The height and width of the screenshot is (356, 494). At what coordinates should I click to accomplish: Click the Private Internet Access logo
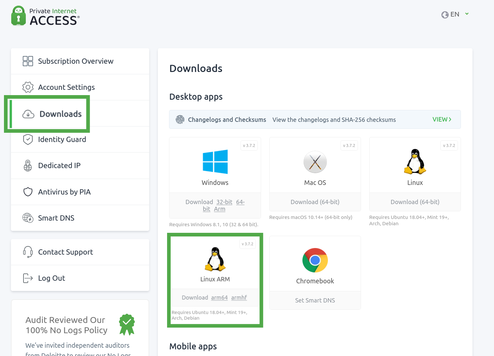[45, 16]
